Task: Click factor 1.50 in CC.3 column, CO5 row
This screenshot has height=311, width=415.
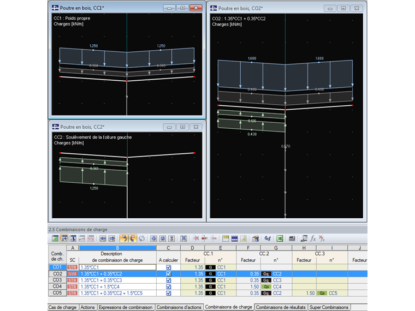Action: click(x=304, y=293)
